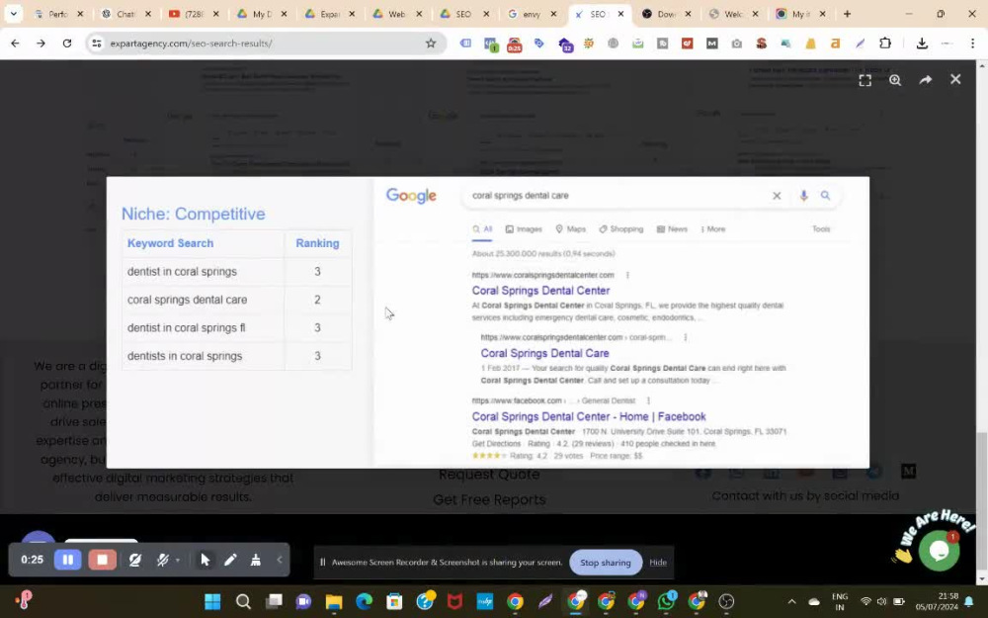Switch to the Chat tab

(126, 14)
